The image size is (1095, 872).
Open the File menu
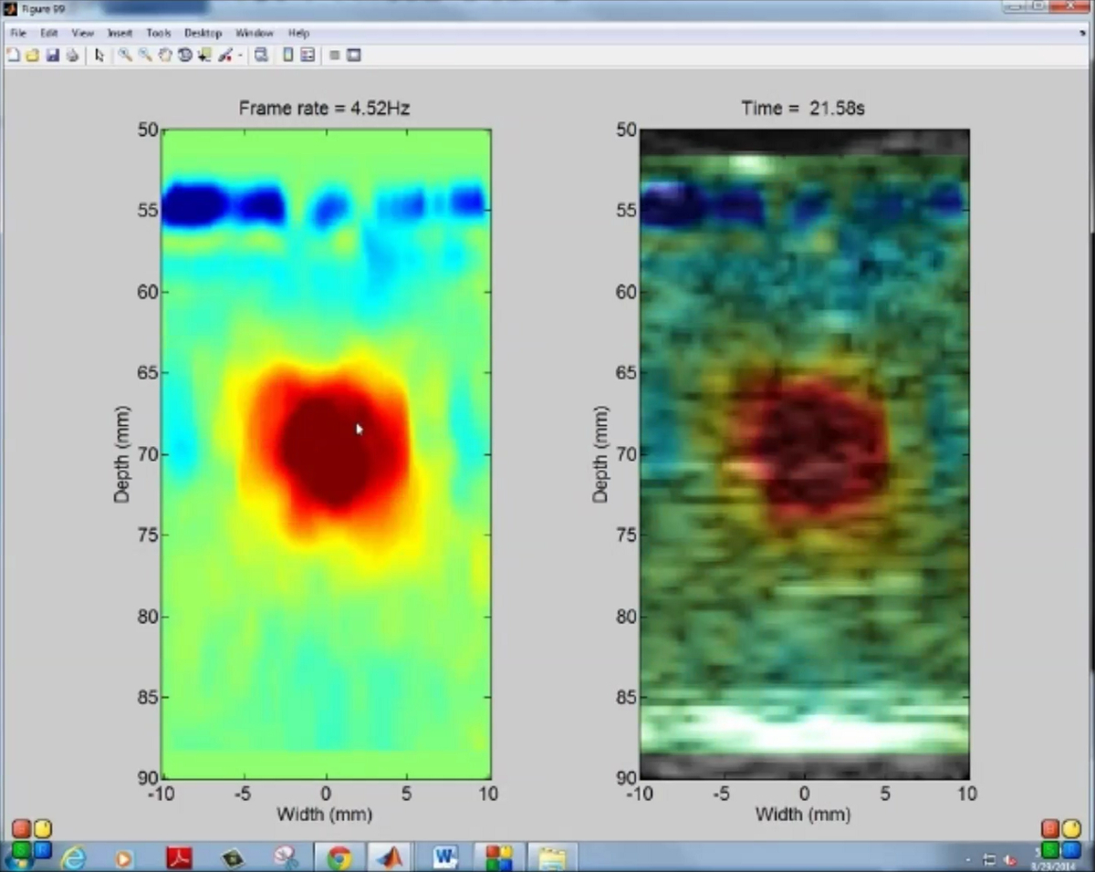[x=18, y=33]
